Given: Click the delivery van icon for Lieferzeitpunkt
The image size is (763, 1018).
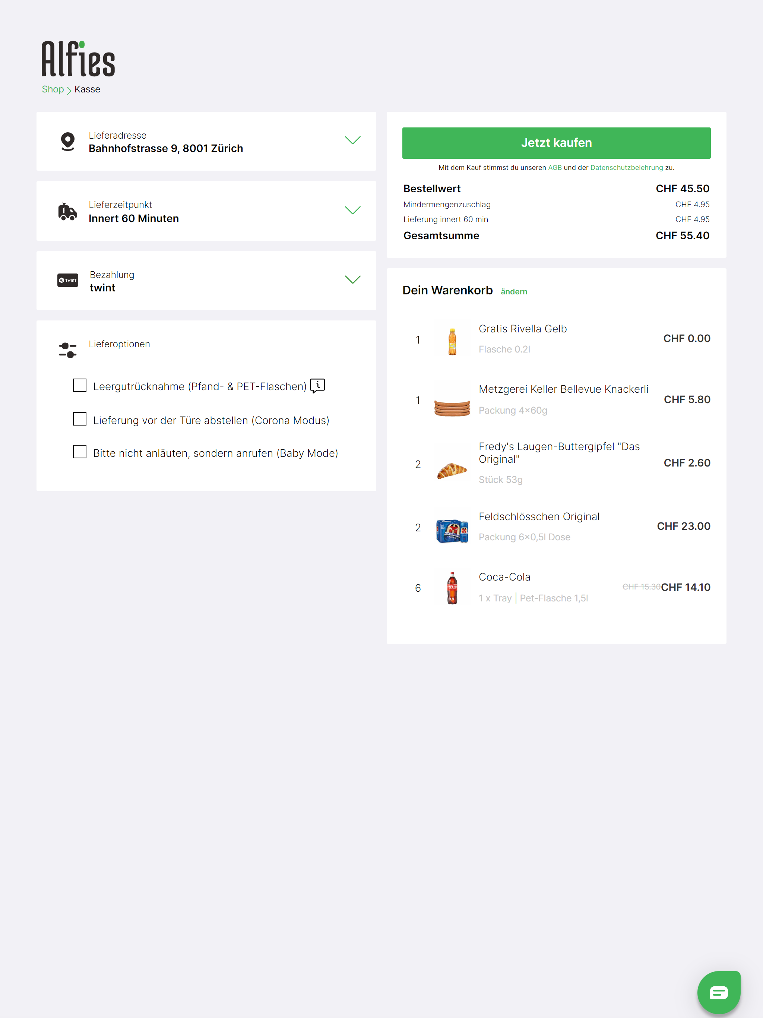Looking at the screenshot, I should 68,211.
